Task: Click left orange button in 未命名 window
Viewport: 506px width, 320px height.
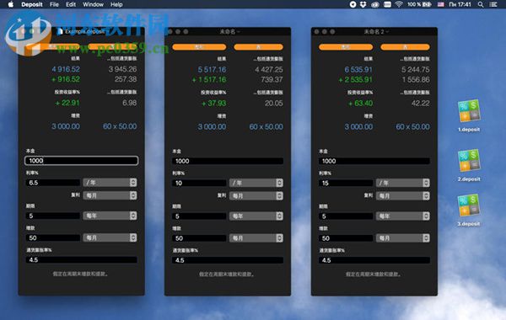Action: [199, 47]
